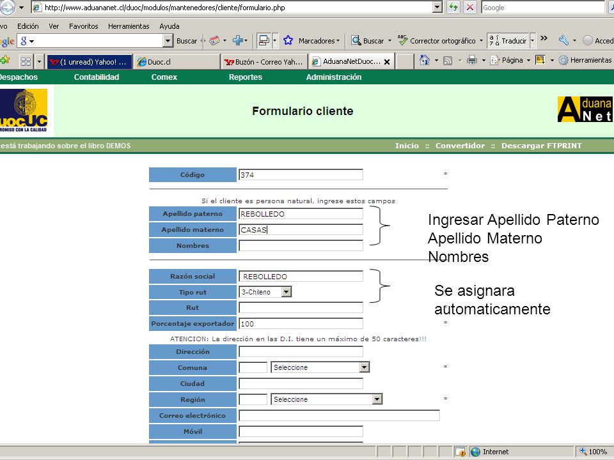The height and width of the screenshot is (460, 614).
Task: Click the RSS feeds icon
Action: coord(448,60)
